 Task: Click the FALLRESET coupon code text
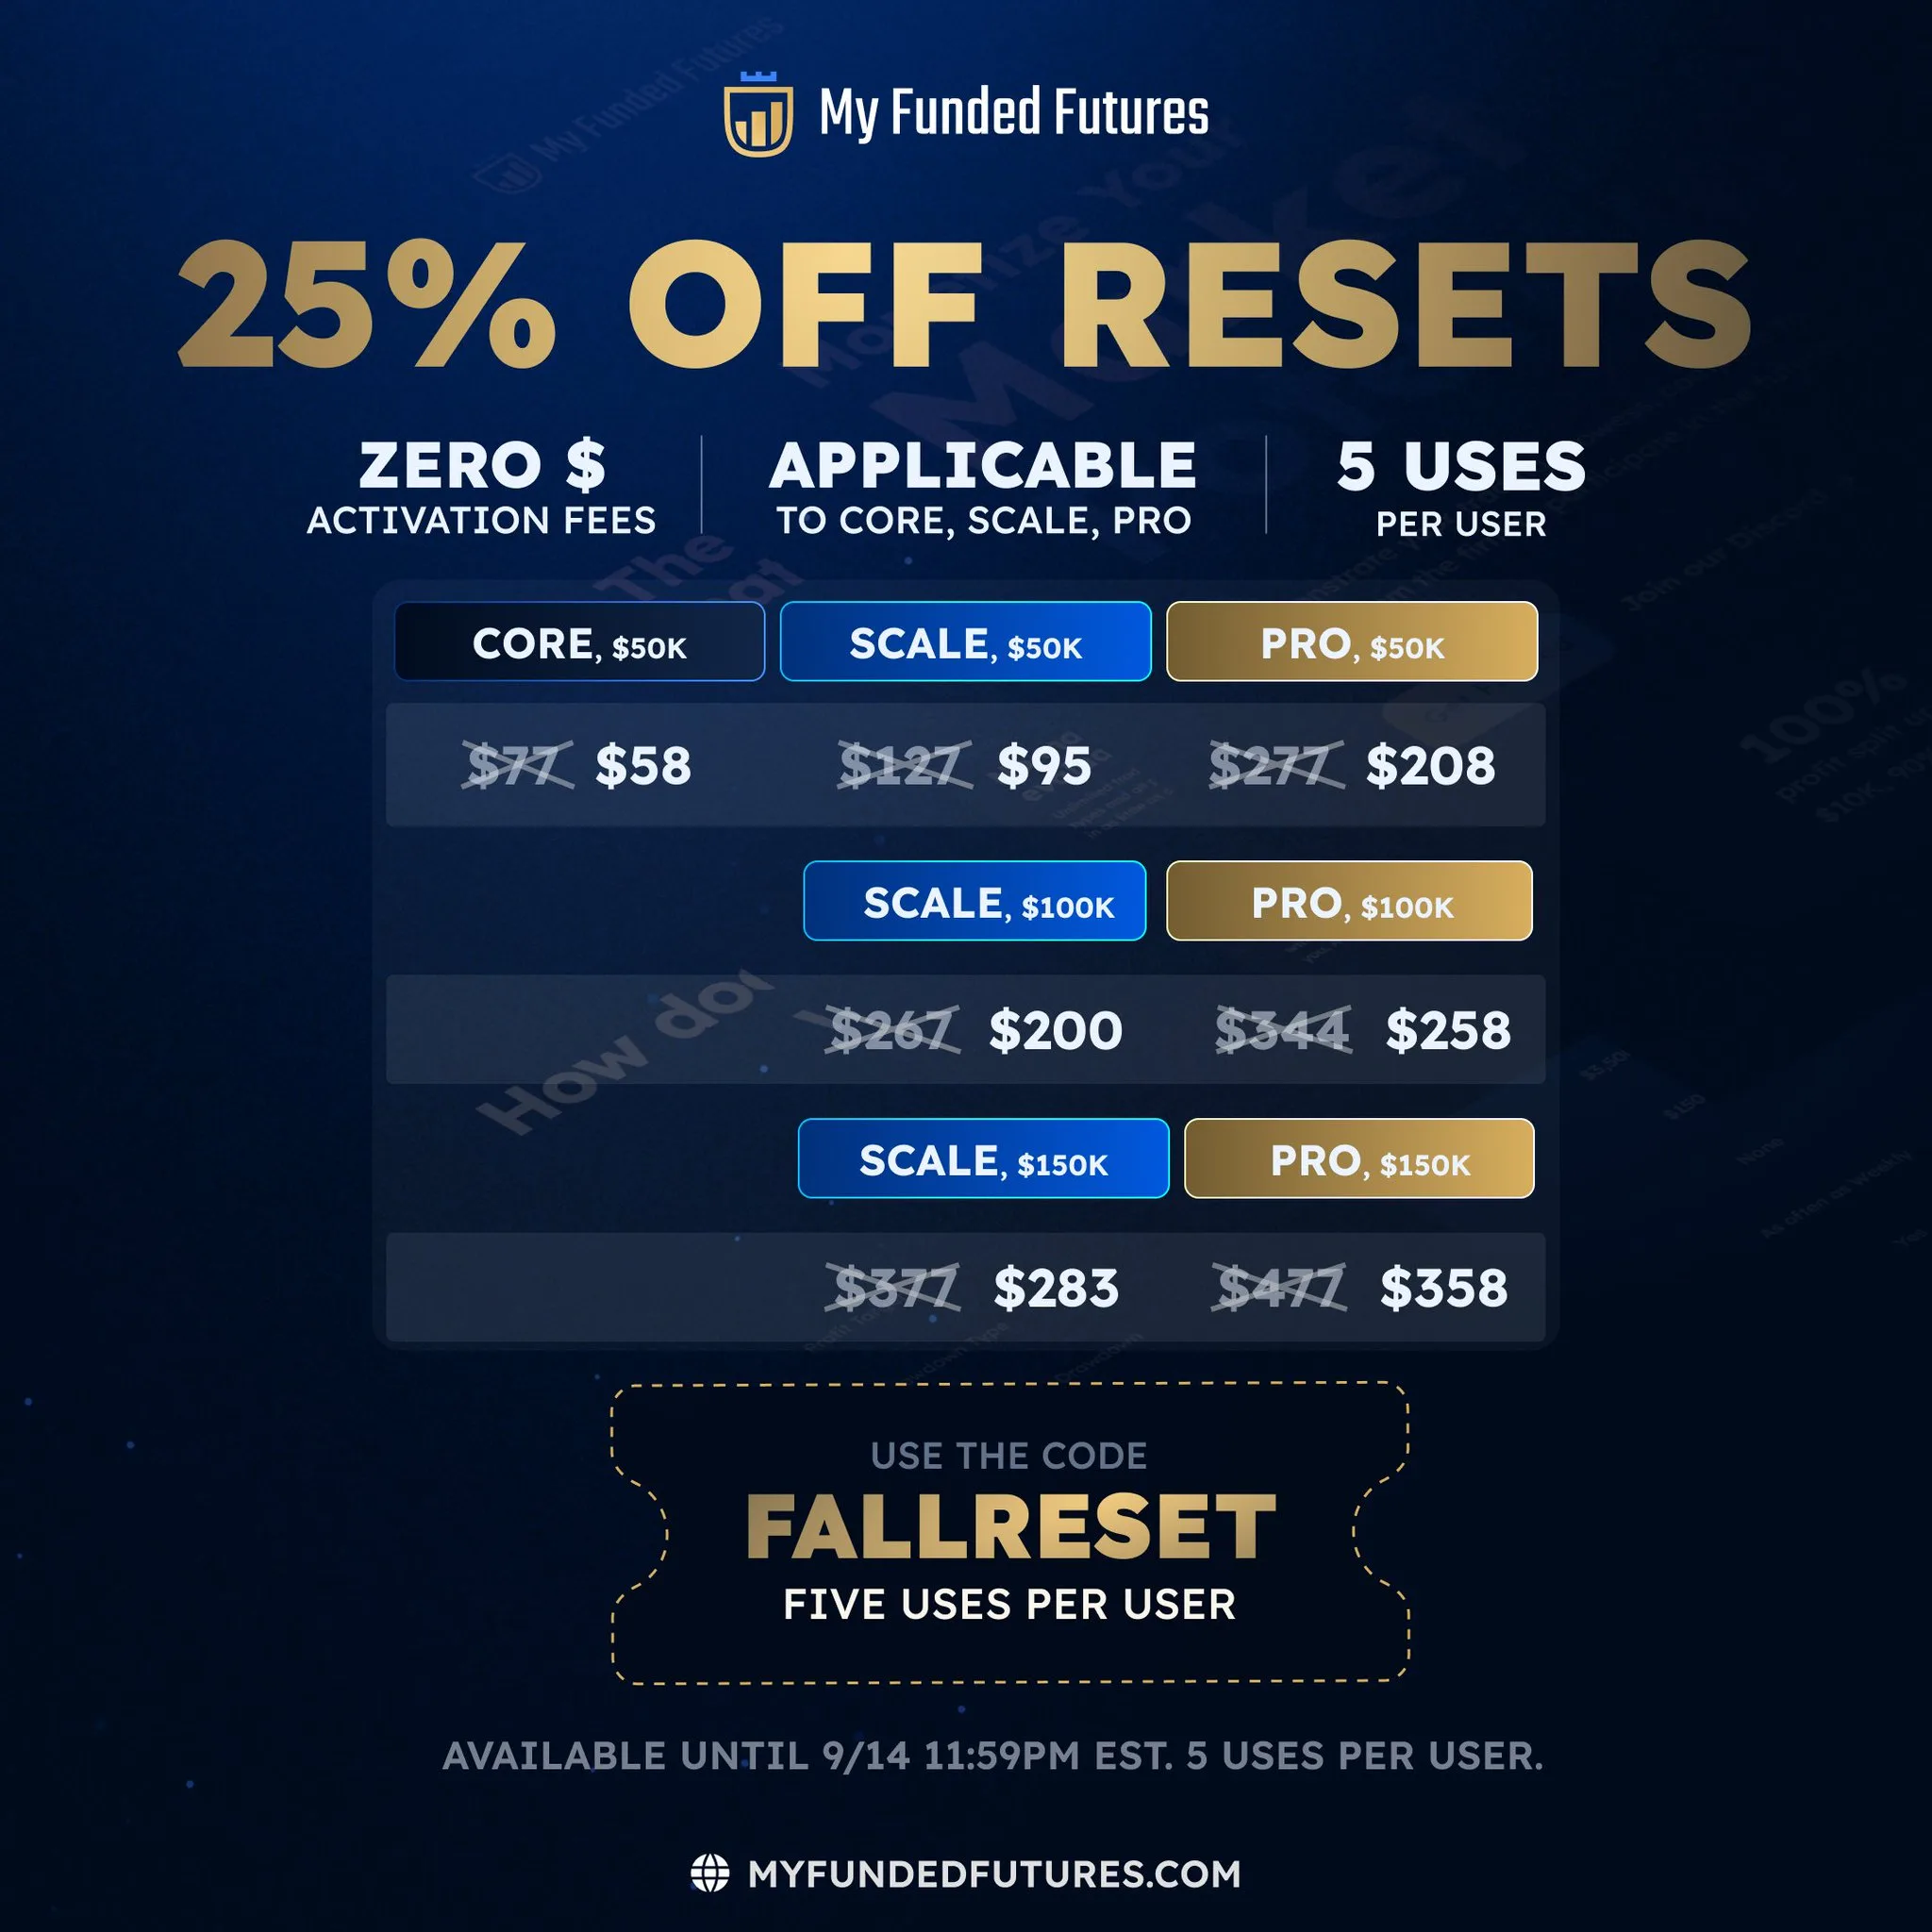tap(1010, 1527)
